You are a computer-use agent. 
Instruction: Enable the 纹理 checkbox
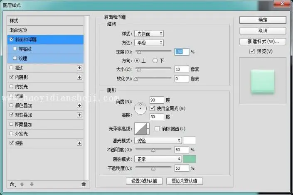pyautogui.click(x=15, y=58)
